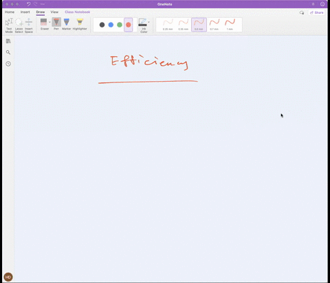
Task: Open recent notes clock icon
Action: pyautogui.click(x=8, y=64)
